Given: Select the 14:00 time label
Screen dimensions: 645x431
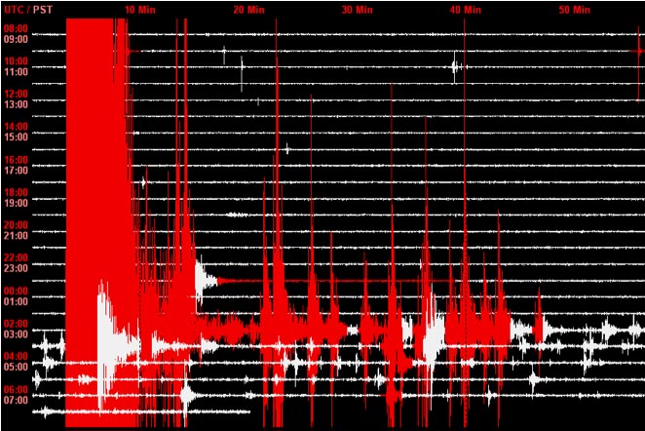Looking at the screenshot, I should tap(16, 127).
